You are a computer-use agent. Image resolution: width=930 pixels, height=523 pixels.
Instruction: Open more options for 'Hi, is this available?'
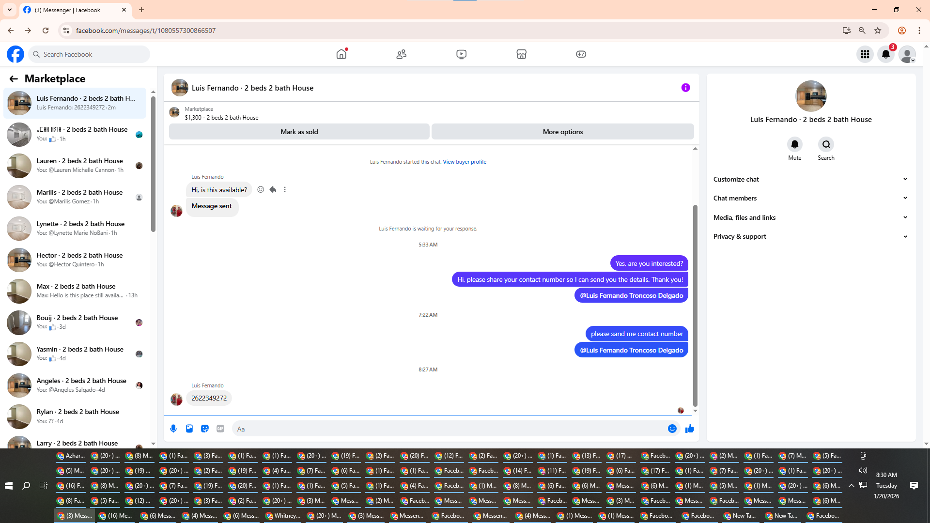pos(285,190)
